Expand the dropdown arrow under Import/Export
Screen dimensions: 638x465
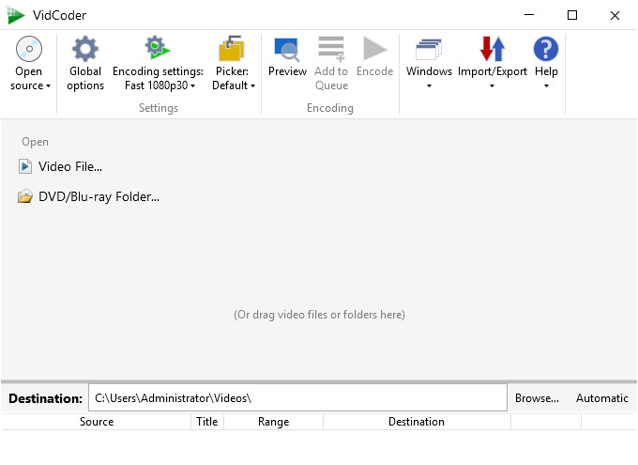tap(492, 86)
